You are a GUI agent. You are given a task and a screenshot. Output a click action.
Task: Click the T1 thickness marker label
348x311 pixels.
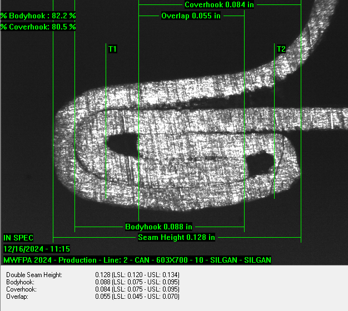[x=112, y=49]
